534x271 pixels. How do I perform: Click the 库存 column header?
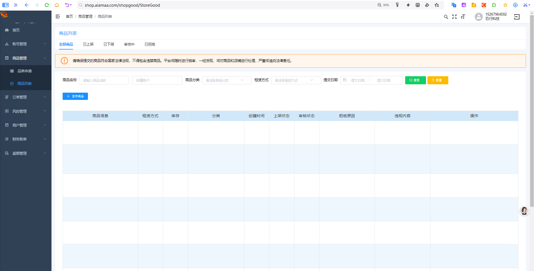coord(175,116)
